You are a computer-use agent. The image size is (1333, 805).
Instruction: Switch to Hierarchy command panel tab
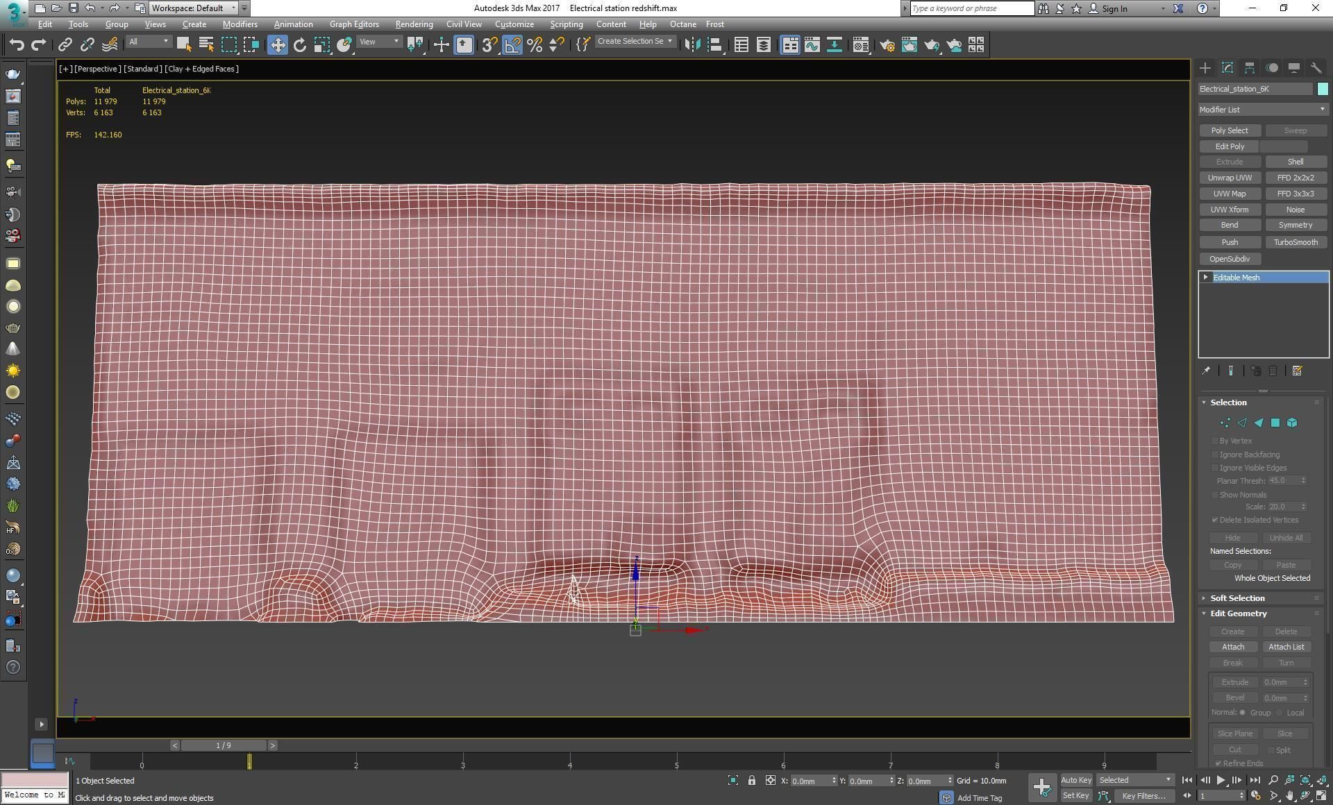tap(1250, 68)
